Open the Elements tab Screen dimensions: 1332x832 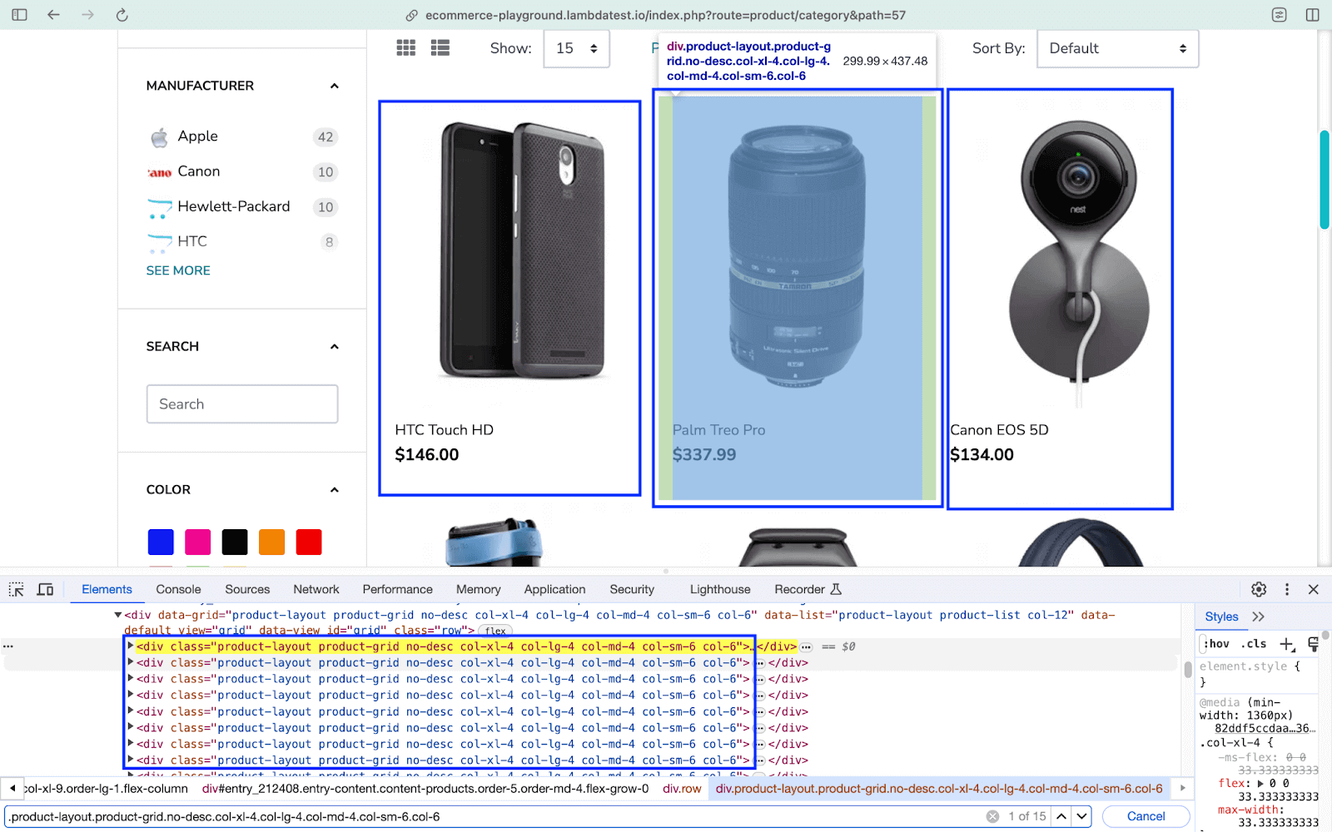(107, 589)
